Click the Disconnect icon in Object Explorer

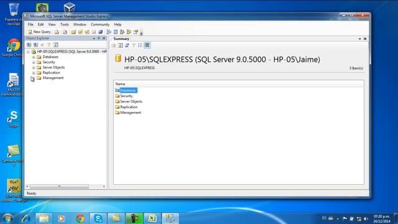pyautogui.click(x=36, y=45)
